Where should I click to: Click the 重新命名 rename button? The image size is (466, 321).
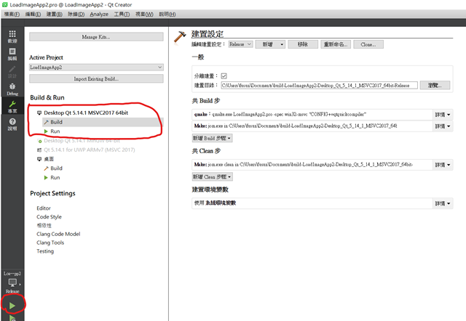click(336, 44)
